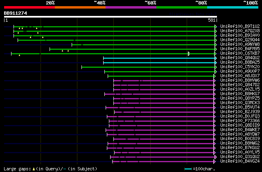Click the query name BB911274
This screenshot has width=262, height=172.
(x=16, y=13)
